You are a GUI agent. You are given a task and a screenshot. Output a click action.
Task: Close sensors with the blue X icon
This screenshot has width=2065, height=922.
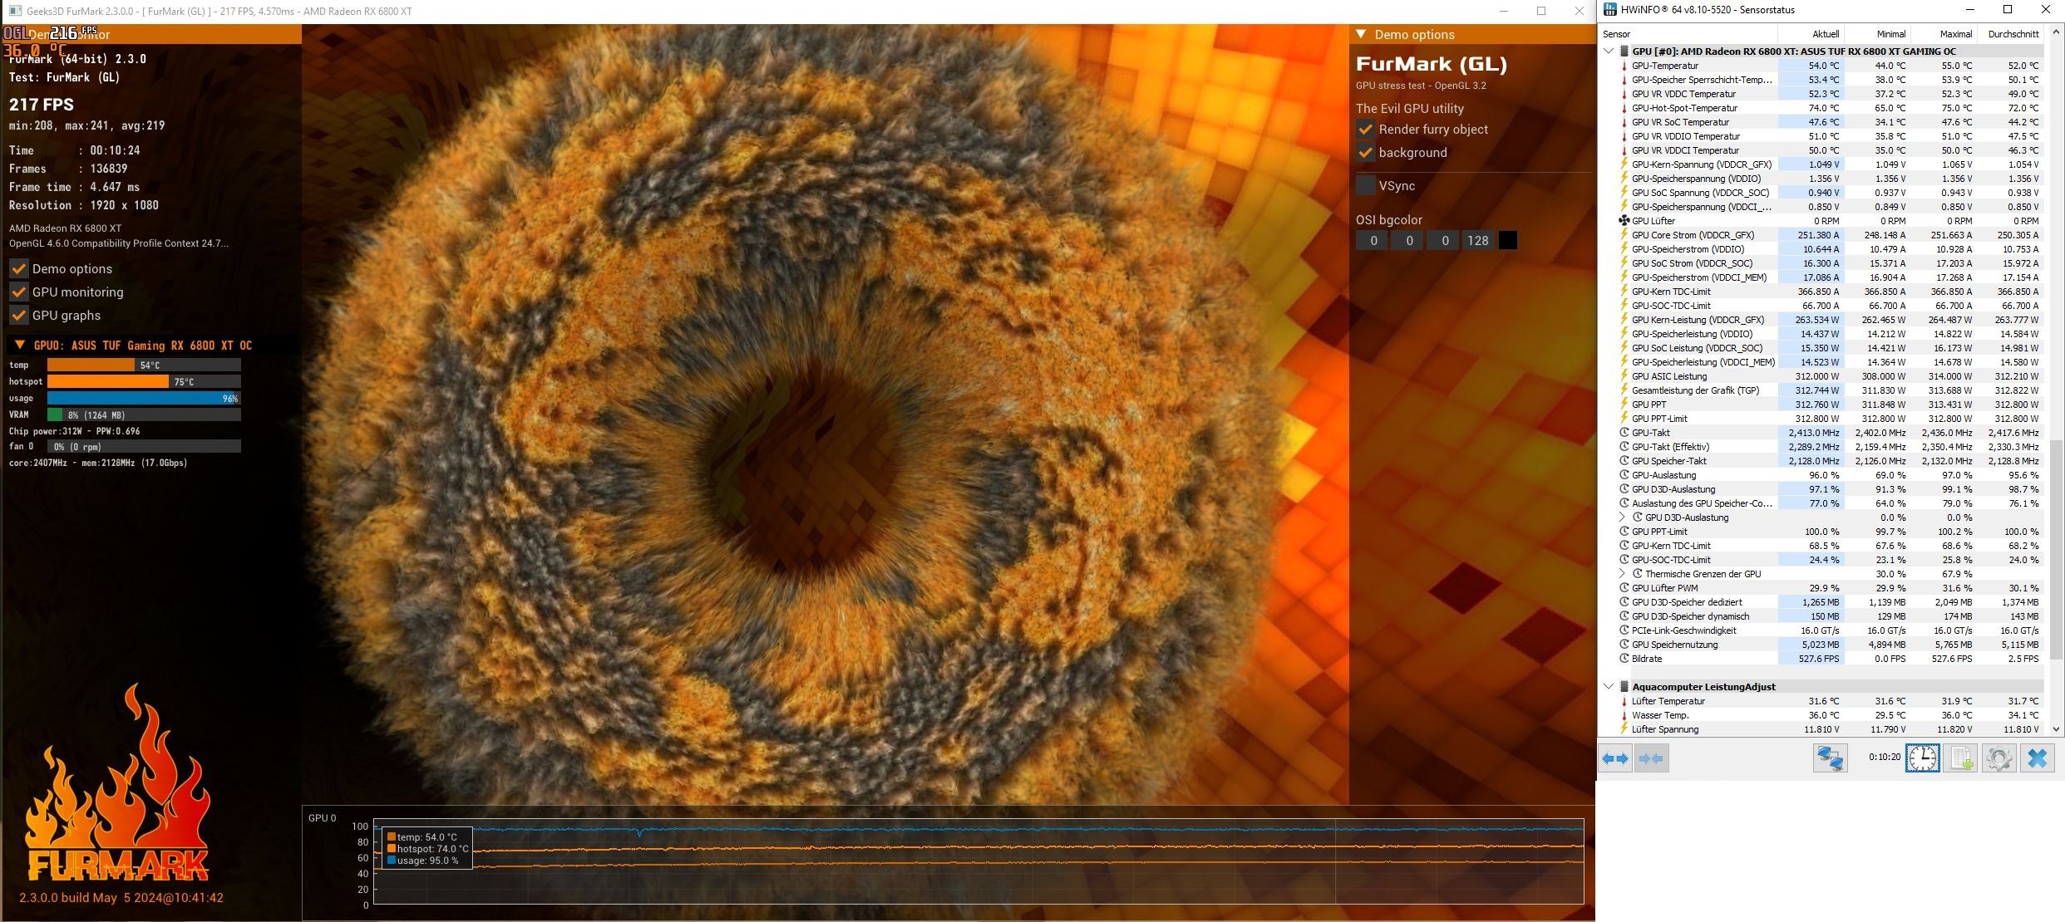click(x=2037, y=758)
